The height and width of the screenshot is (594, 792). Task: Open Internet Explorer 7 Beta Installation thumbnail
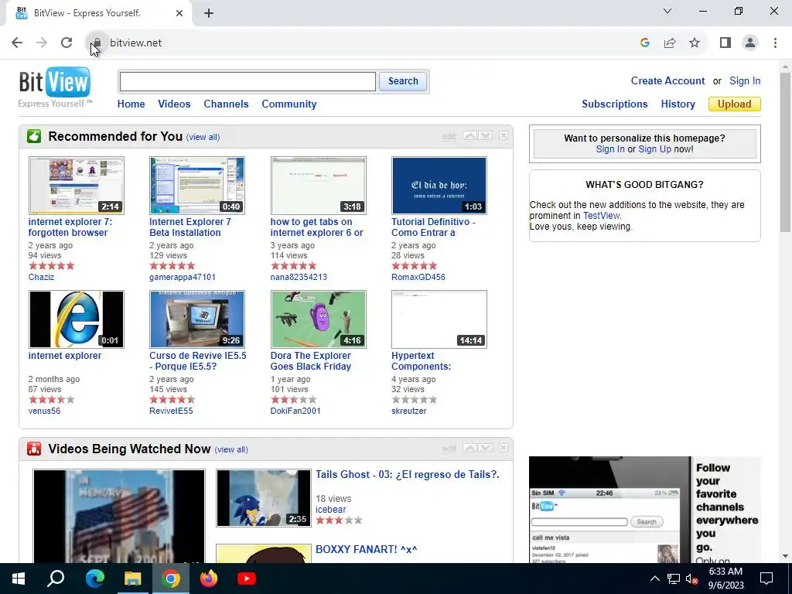197,186
